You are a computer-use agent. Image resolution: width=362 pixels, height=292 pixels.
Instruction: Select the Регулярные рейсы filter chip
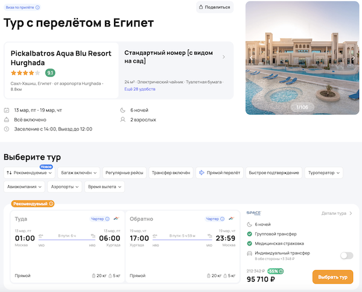tap(124, 173)
